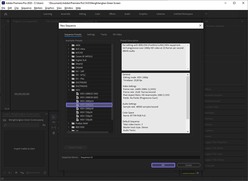
Task: Expand the Digital SLR preset folder
Action: tap(69, 60)
